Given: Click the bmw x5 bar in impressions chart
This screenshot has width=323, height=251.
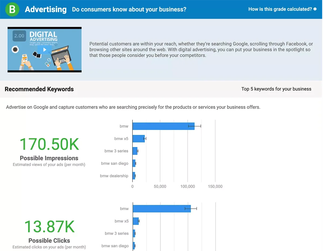Looking at the screenshot, I should click(x=139, y=139).
